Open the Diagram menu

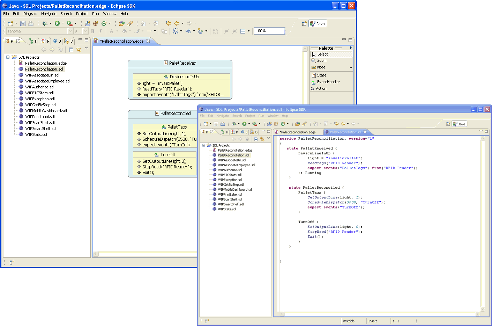(x=30, y=14)
